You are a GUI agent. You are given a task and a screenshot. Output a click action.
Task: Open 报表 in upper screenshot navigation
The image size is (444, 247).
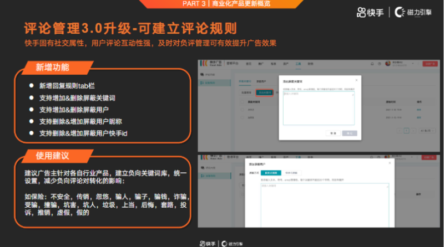click(273, 64)
